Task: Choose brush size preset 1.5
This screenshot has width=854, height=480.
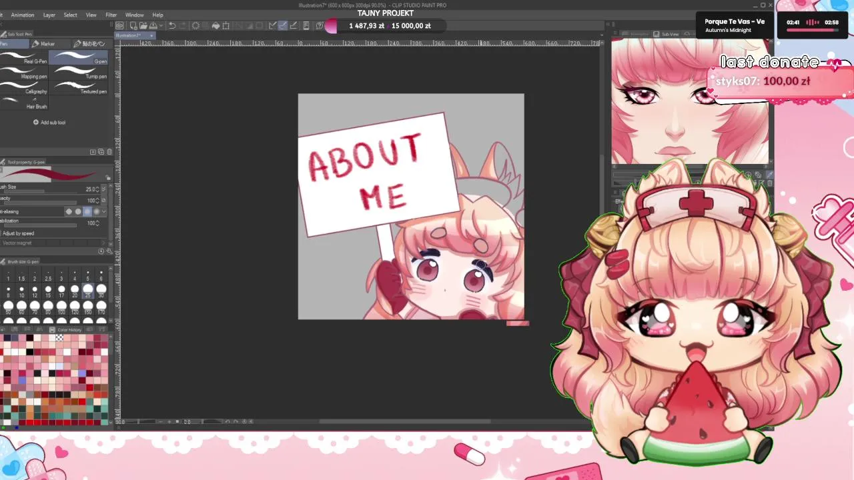Action: pyautogui.click(x=21, y=273)
